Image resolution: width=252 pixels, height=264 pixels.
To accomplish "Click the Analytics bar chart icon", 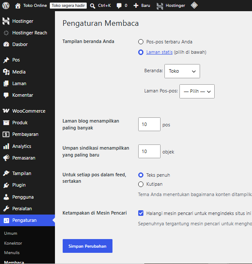I will point(6,146).
